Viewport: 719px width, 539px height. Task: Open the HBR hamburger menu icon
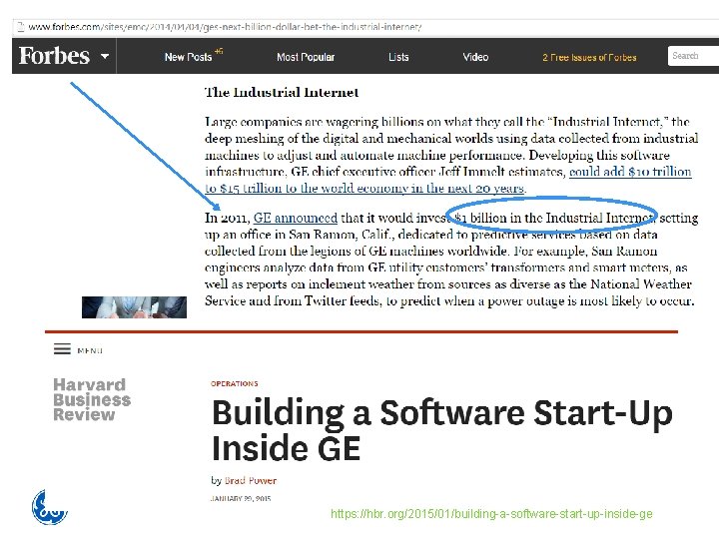62,349
